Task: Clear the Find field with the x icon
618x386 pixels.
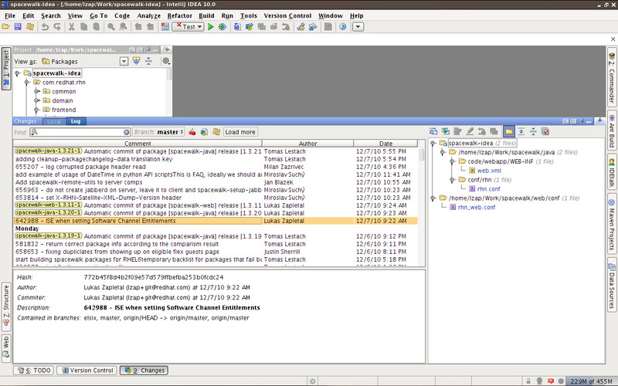Action: [127, 132]
